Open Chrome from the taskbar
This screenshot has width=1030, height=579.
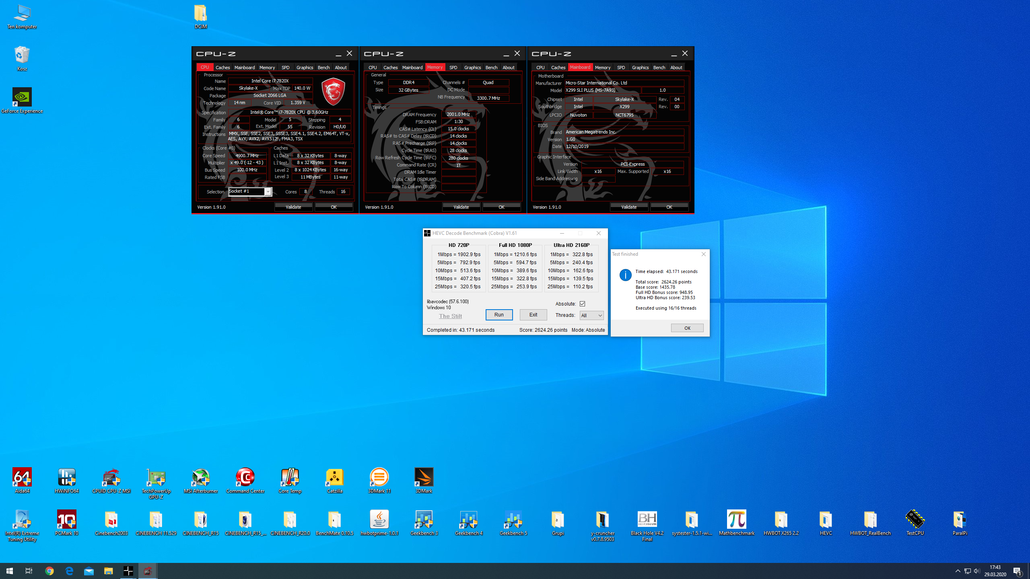coord(49,571)
